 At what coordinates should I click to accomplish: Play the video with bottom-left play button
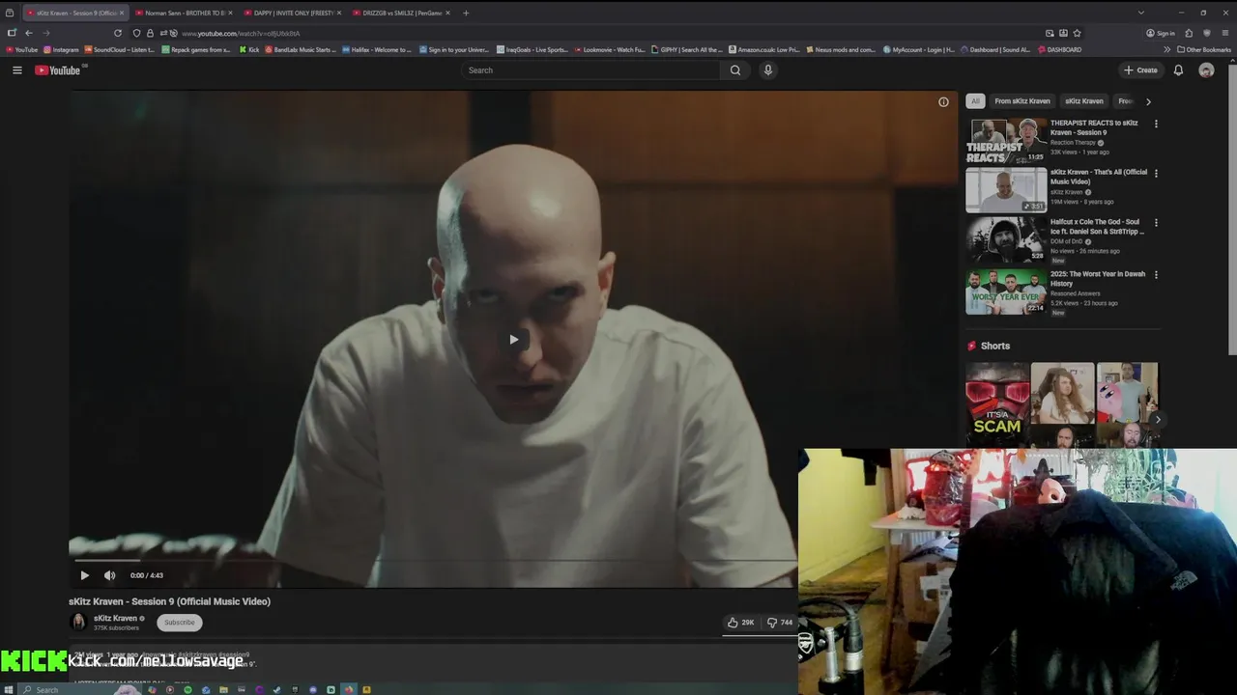point(84,575)
